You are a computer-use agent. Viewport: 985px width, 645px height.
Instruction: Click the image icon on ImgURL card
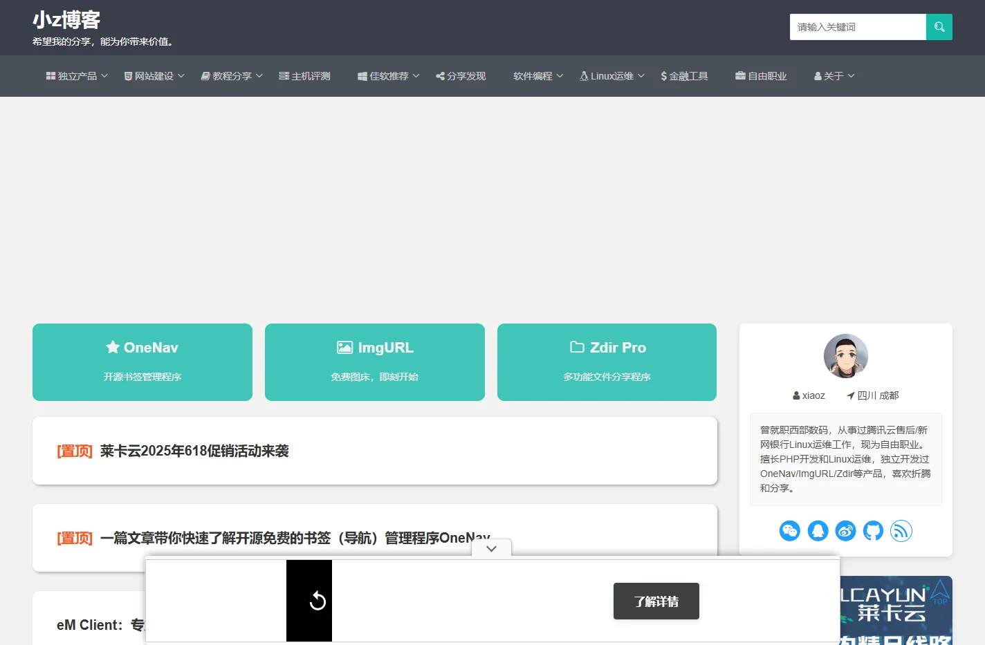[344, 347]
